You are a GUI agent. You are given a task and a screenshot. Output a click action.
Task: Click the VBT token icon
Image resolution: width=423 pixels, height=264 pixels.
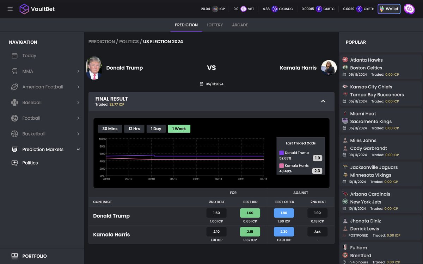244,9
